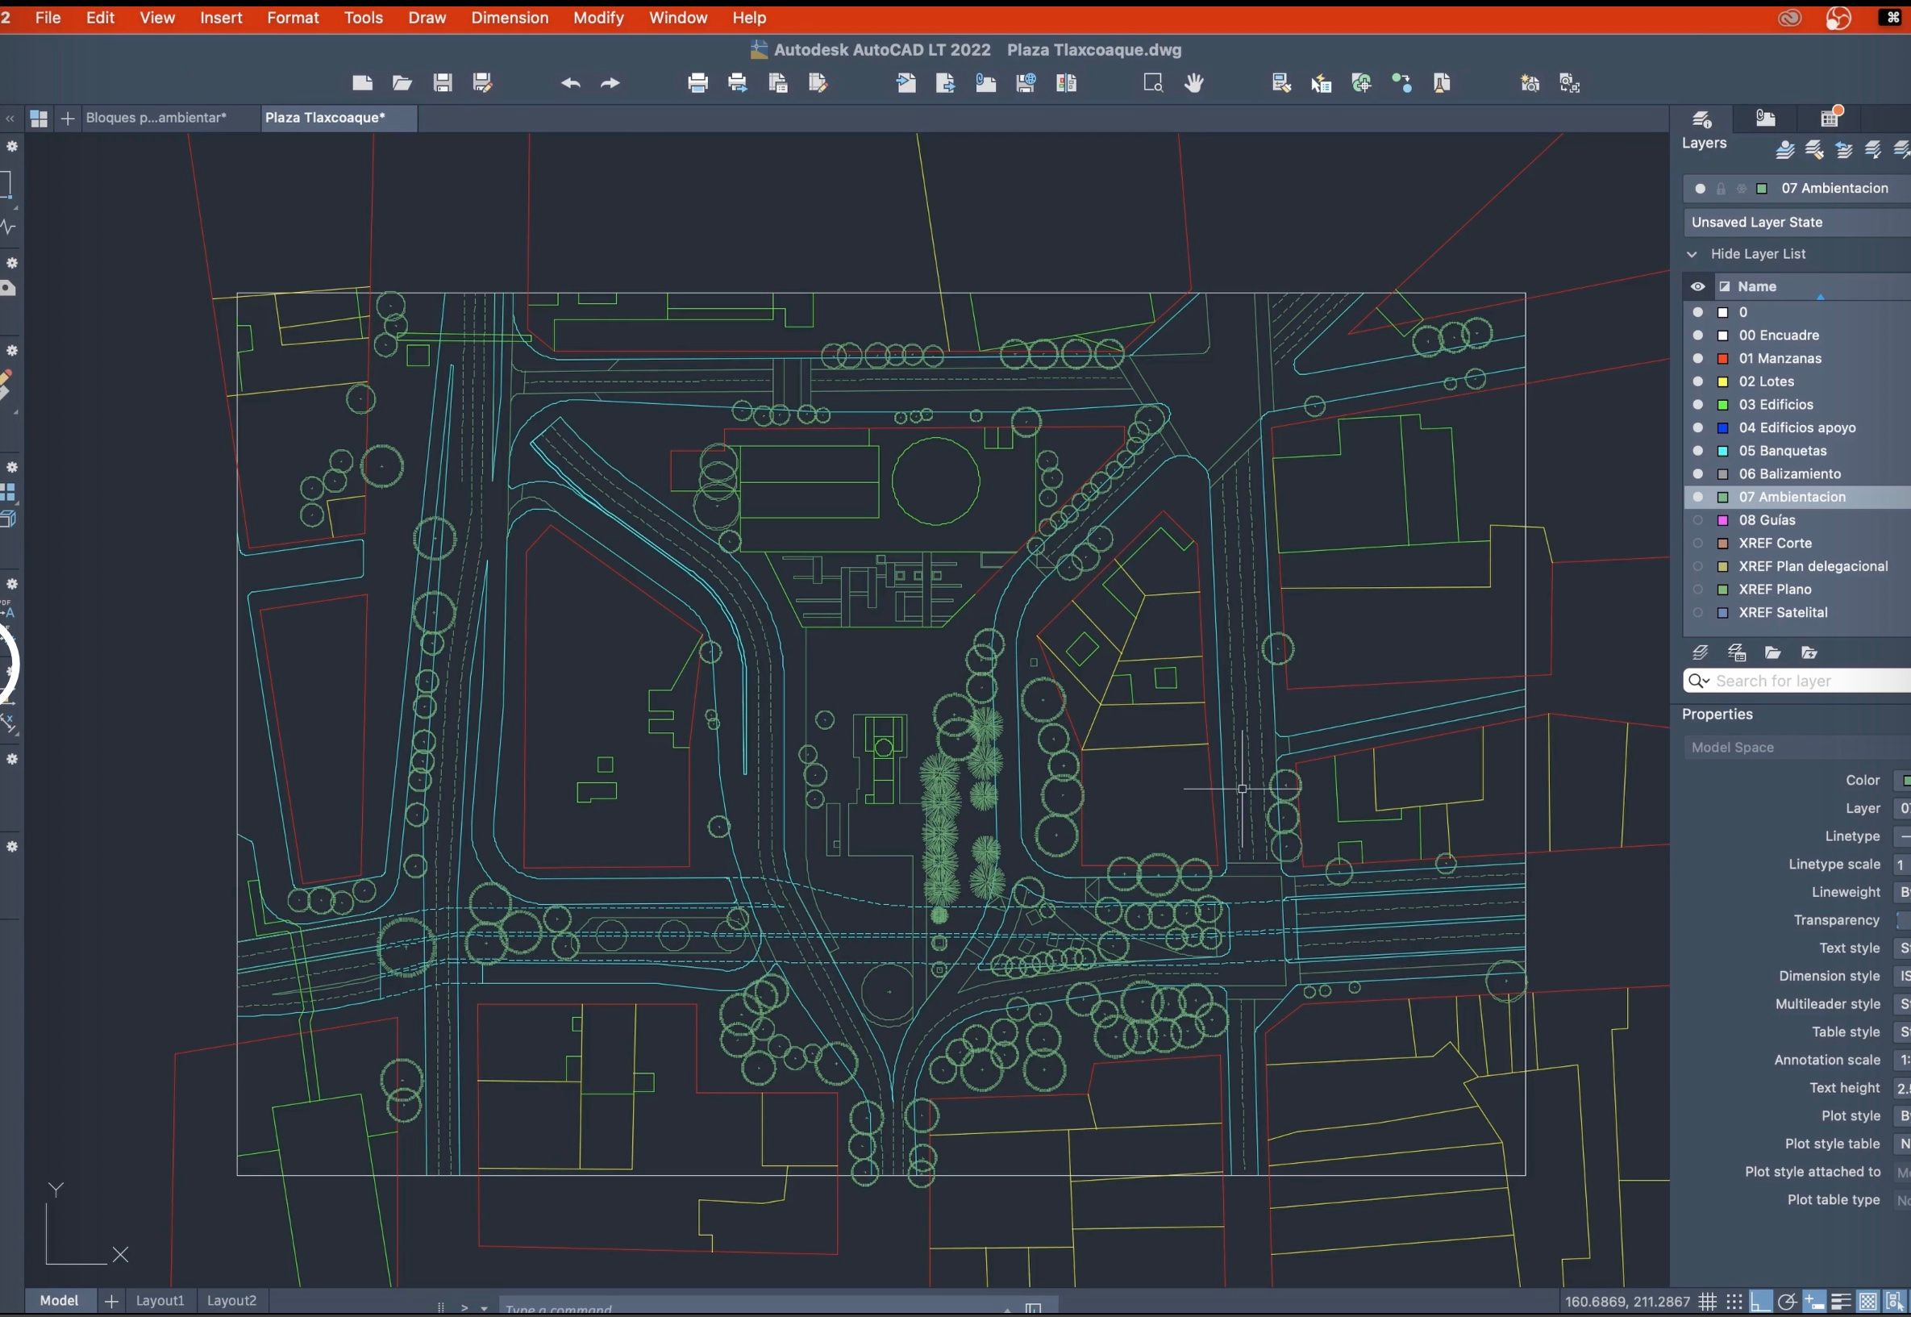Click the Save to Web globe icon
1911x1317 pixels.
pyautogui.click(x=1026, y=82)
